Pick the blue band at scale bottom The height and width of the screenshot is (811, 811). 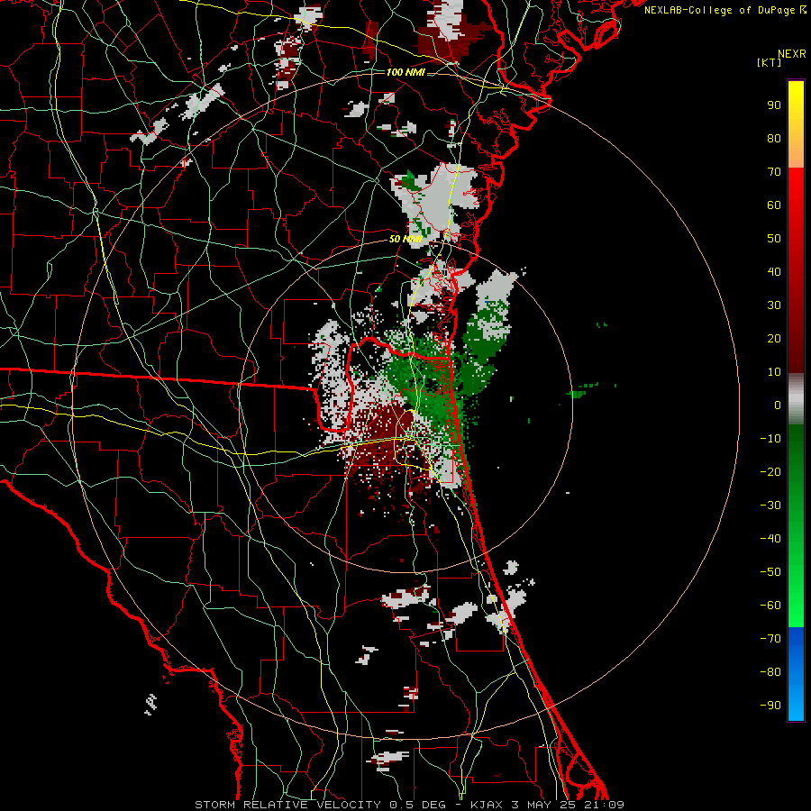tap(796, 674)
